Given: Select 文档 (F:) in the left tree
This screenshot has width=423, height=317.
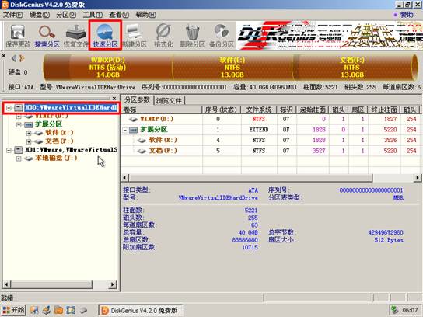Looking at the screenshot, I should click(x=59, y=141).
